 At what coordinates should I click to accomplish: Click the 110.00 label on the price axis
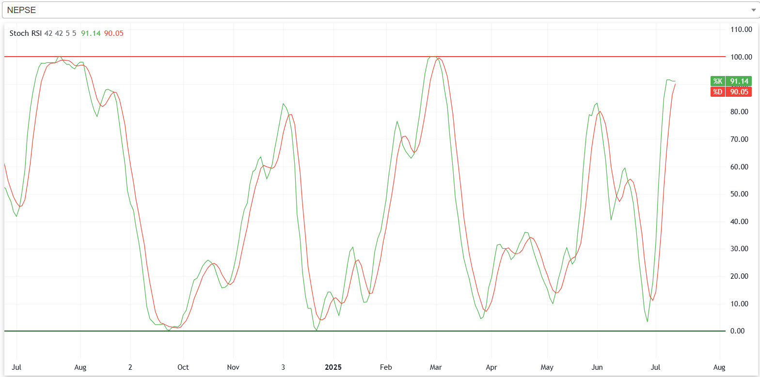(x=741, y=30)
